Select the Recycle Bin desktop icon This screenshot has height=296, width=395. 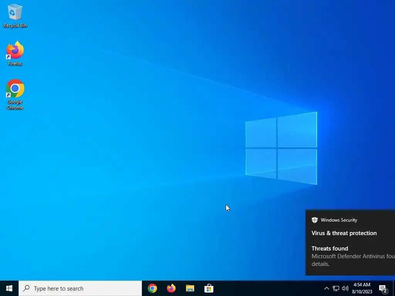(x=15, y=15)
